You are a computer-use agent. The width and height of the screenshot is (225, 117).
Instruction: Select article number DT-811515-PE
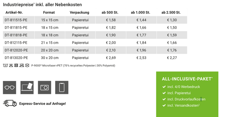(x=16, y=20)
